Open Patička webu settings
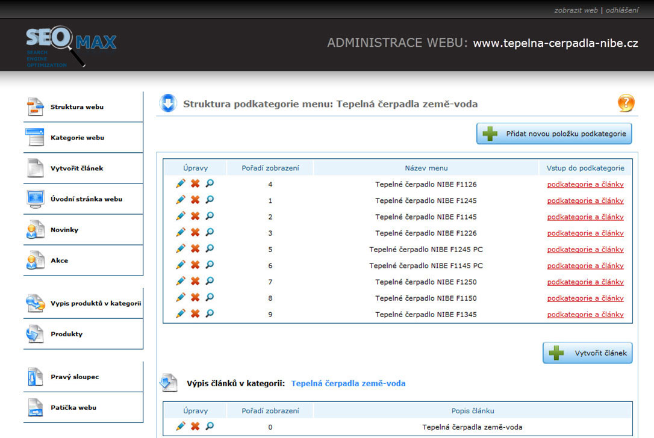 pyautogui.click(x=83, y=407)
